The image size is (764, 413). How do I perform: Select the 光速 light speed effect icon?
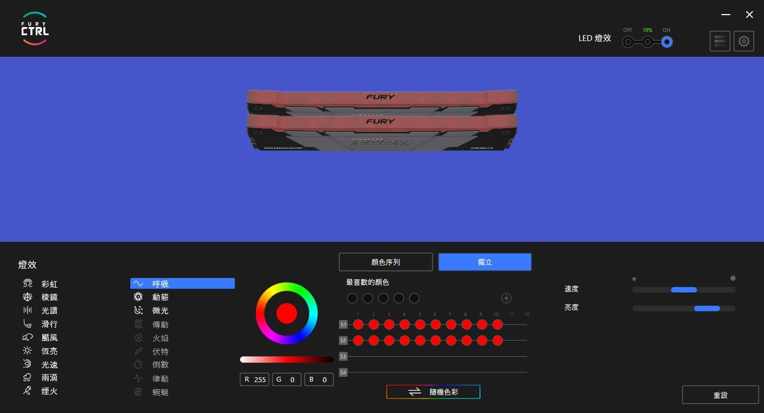pyautogui.click(x=28, y=364)
